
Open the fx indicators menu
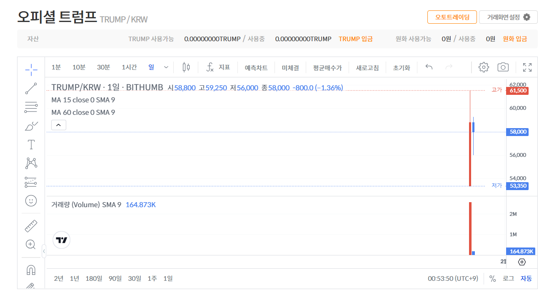210,67
